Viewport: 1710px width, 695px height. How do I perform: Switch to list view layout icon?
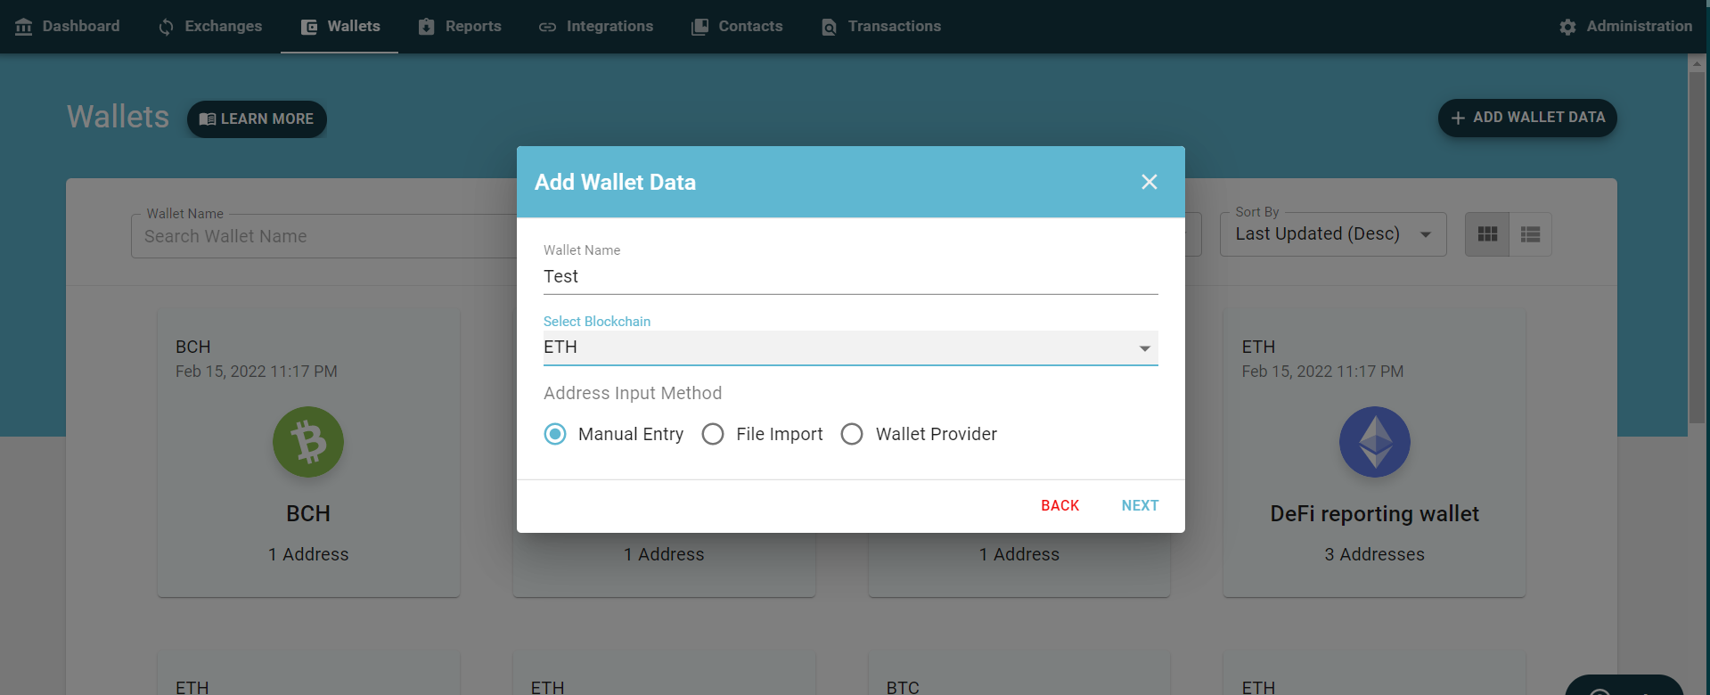(1531, 234)
